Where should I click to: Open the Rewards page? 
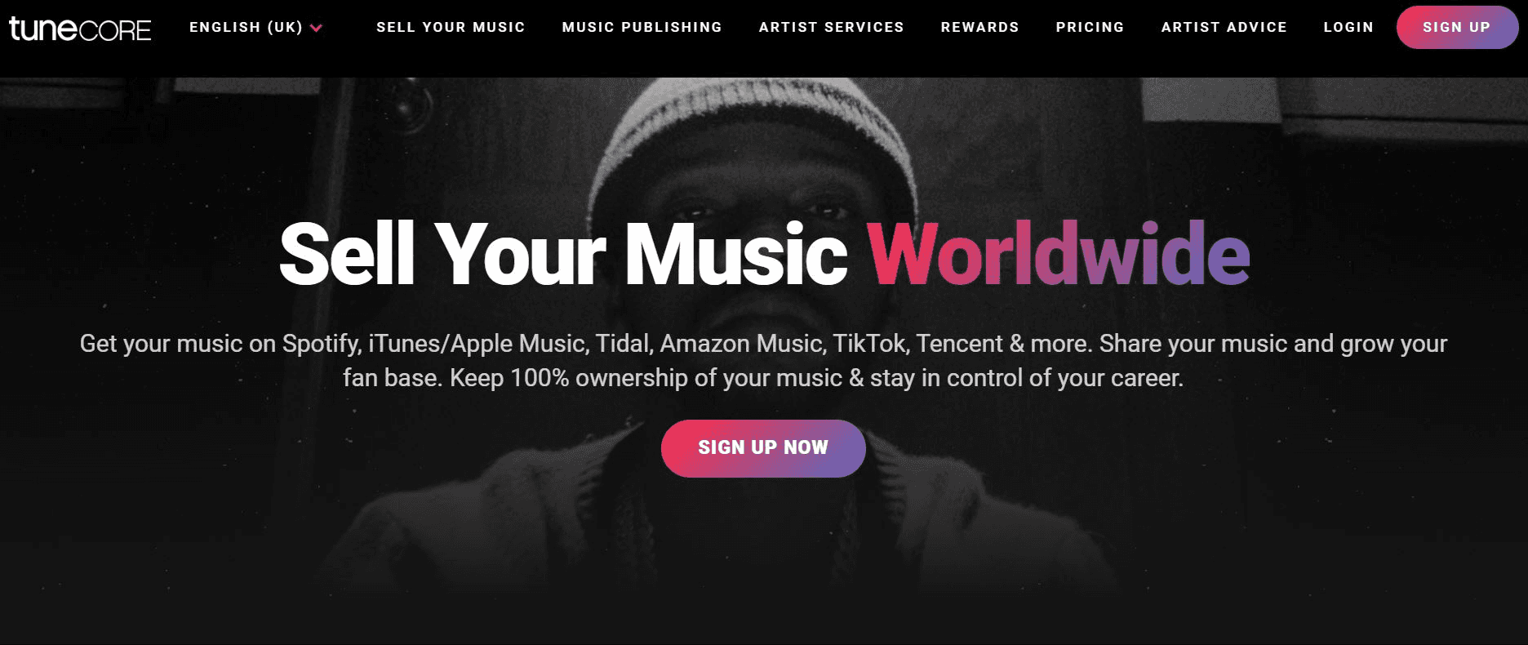click(x=980, y=27)
